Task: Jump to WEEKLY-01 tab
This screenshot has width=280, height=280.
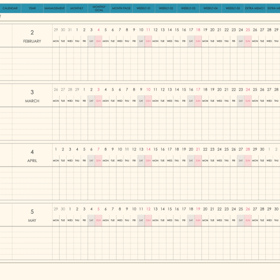Action: point(144,8)
